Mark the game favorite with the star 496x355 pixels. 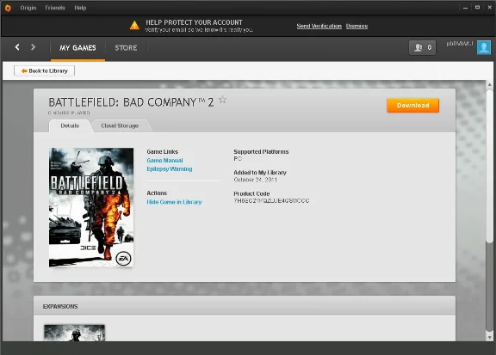point(222,100)
